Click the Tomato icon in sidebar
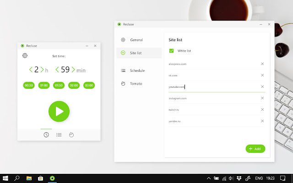This screenshot has height=183, width=293. tap(123, 83)
